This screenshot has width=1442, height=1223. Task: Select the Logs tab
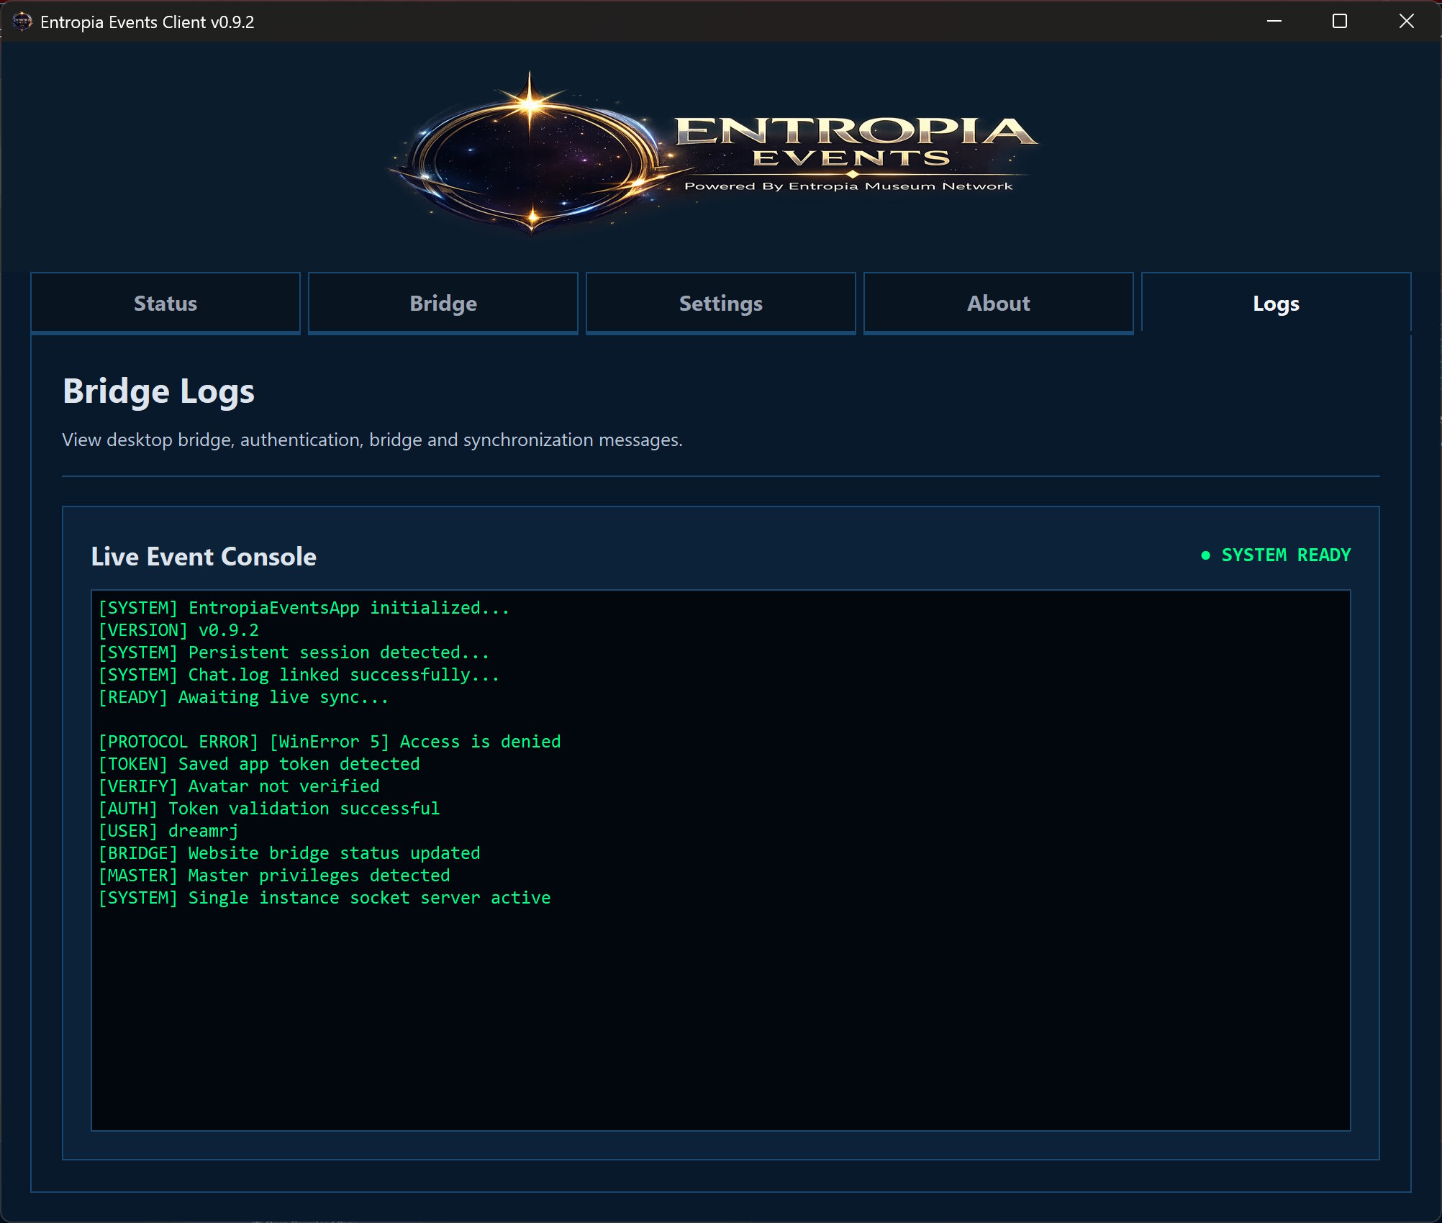pos(1277,303)
